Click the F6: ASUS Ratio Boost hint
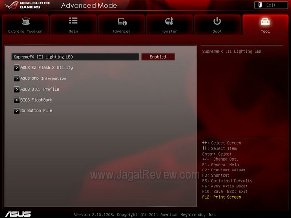The width and height of the screenshot is (291, 218). pos(225,186)
